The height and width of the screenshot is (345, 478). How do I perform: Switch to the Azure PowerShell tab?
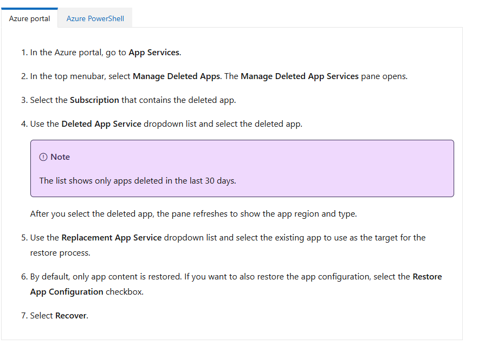coord(95,18)
